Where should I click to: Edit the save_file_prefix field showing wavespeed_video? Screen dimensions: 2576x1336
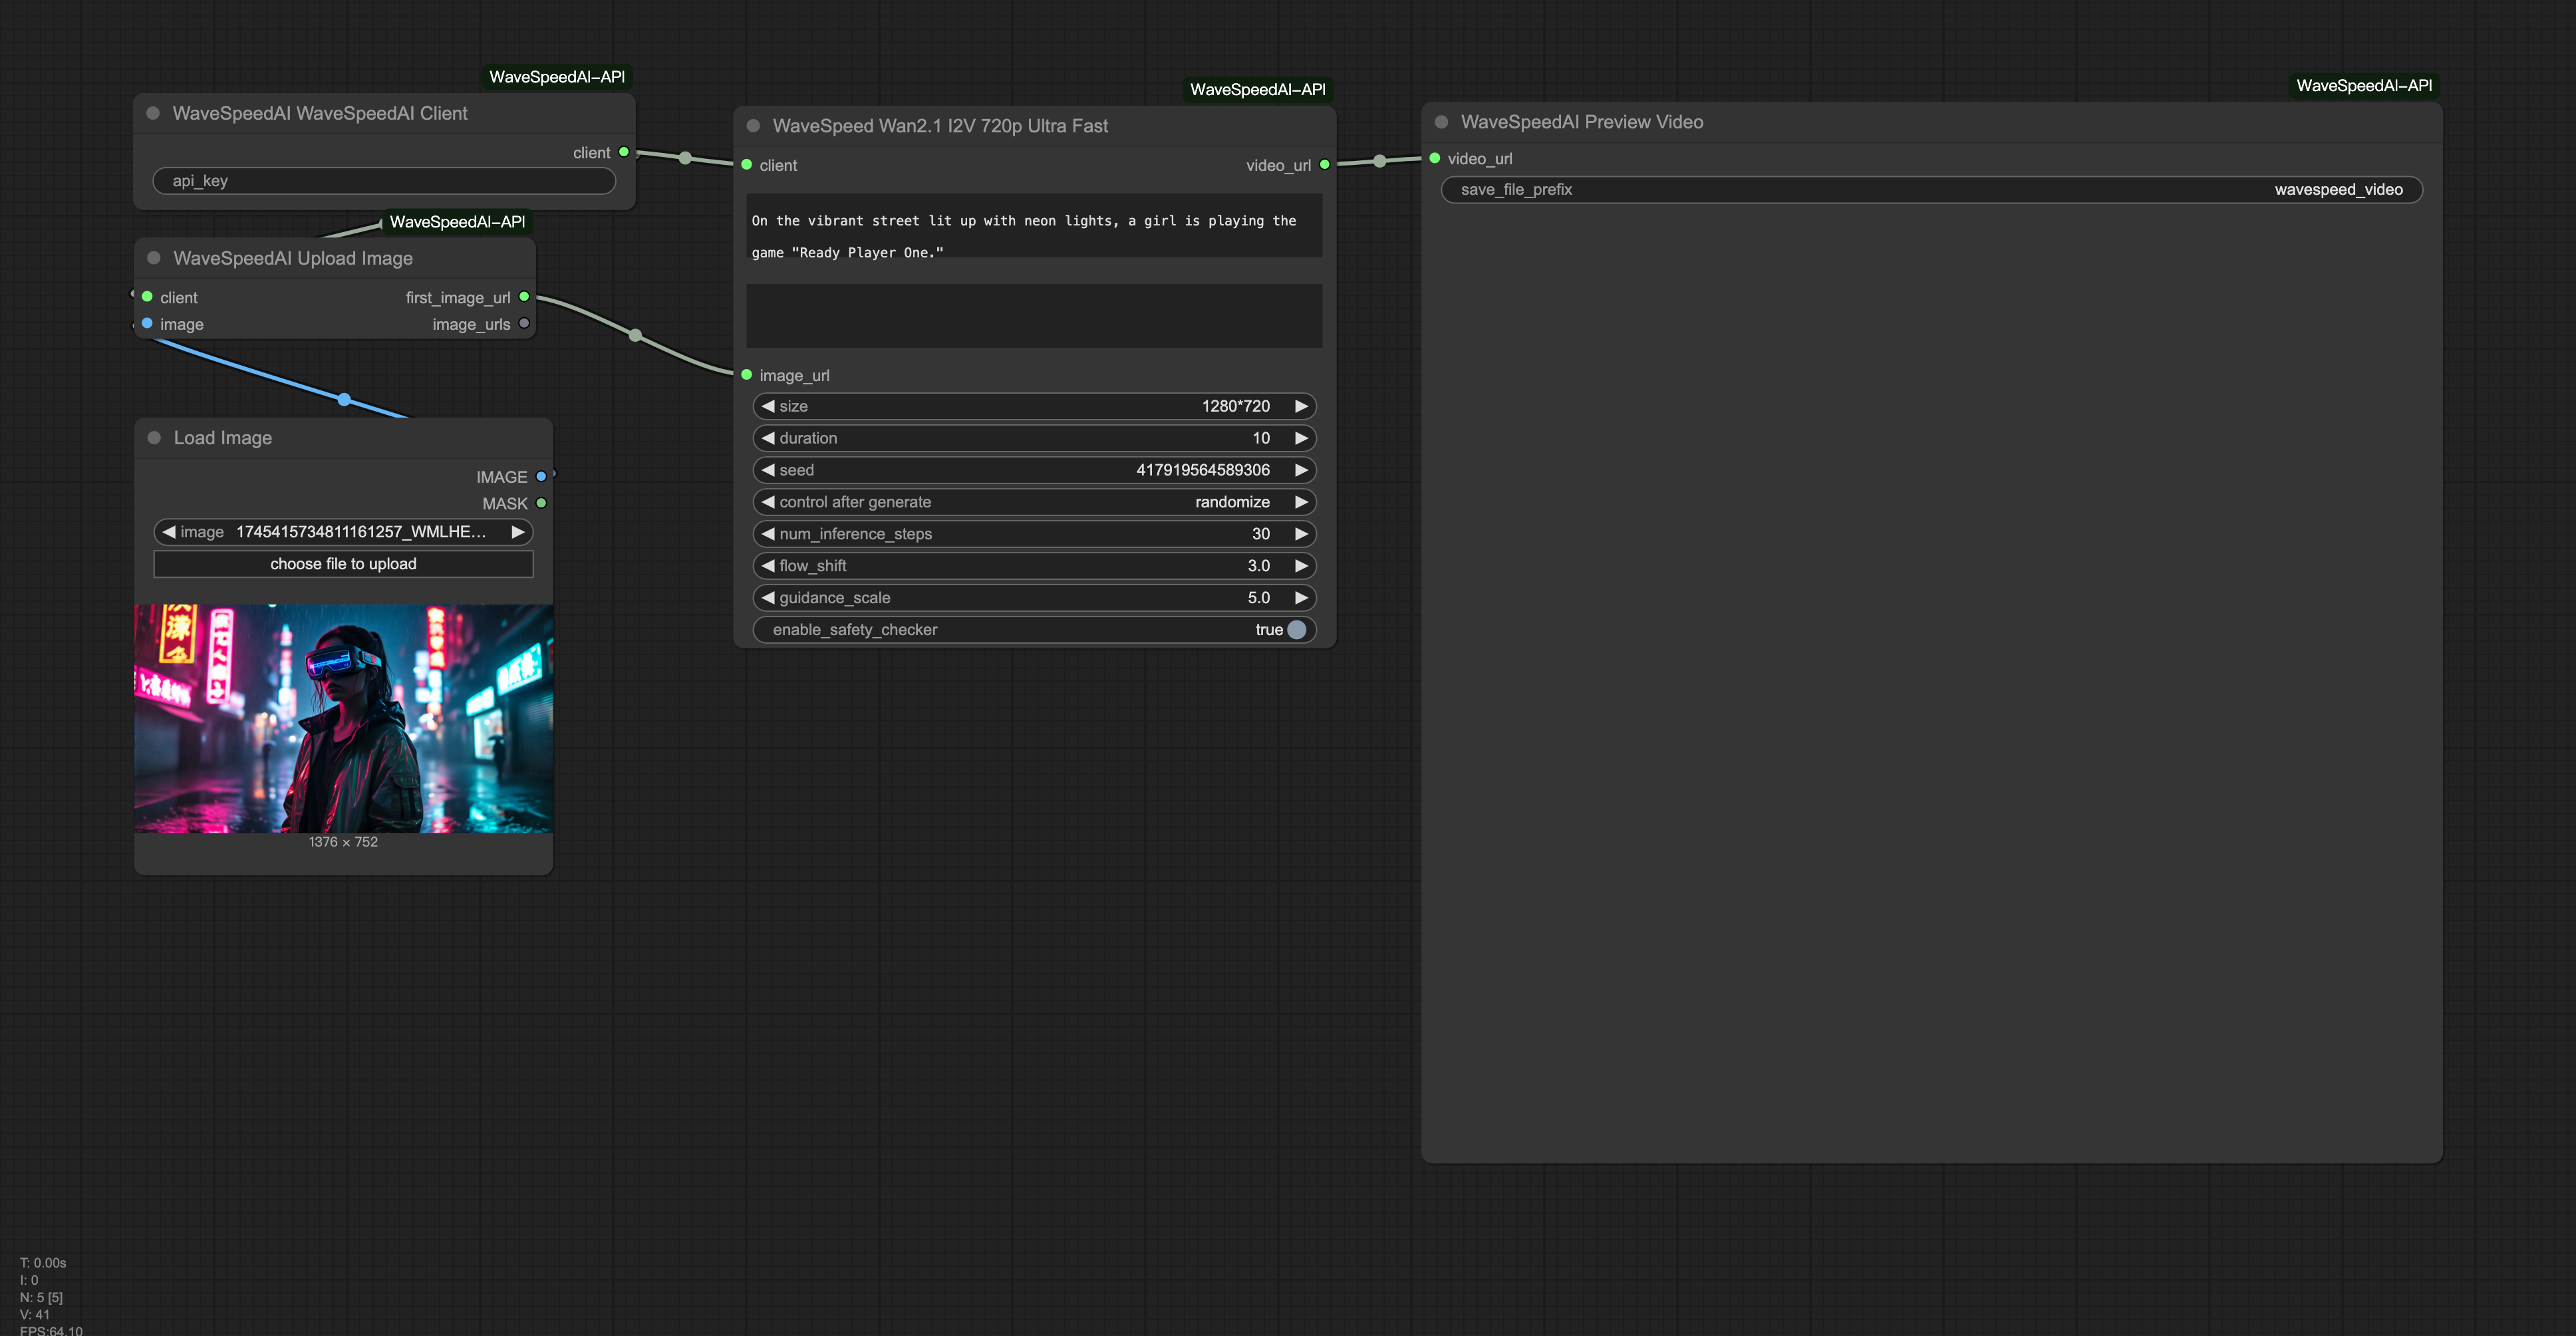[1930, 189]
